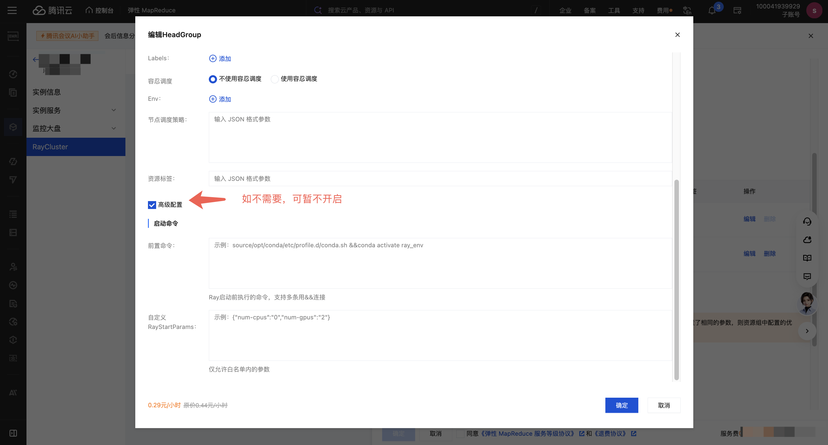Image resolution: width=828 pixels, height=445 pixels.
Task: Open the documentation book icon
Action: [x=807, y=258]
